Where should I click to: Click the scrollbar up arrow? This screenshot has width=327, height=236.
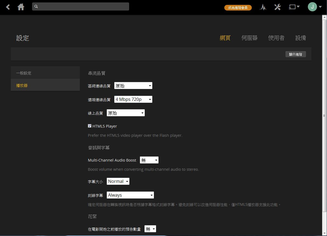[325, 17]
